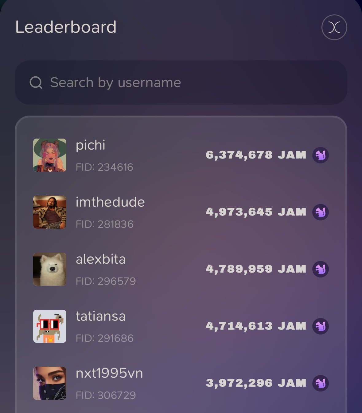This screenshot has width=362, height=413.
Task: Click pichi's 6,374,678 JAM score
Action: 256,155
